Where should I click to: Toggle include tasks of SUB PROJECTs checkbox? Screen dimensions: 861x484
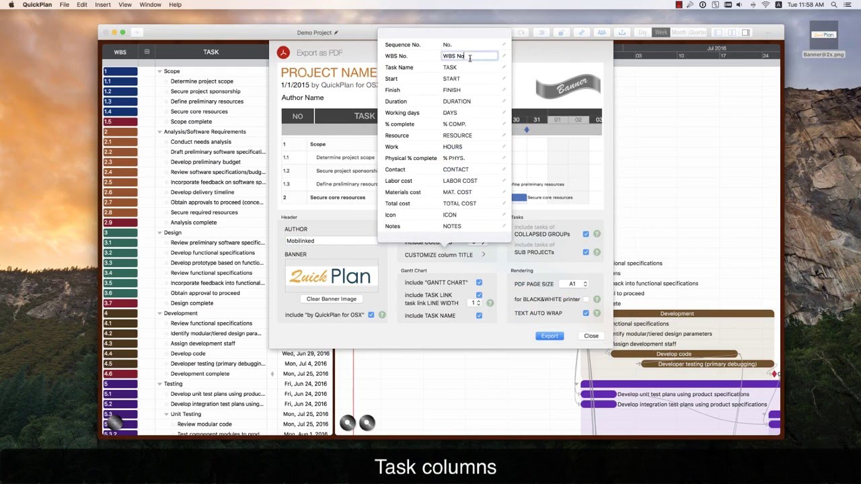pos(586,252)
